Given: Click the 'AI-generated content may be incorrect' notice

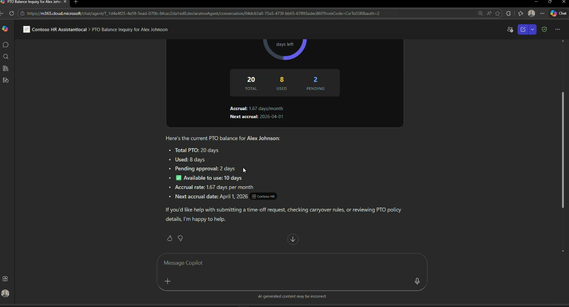Looking at the screenshot, I should pyautogui.click(x=292, y=296).
